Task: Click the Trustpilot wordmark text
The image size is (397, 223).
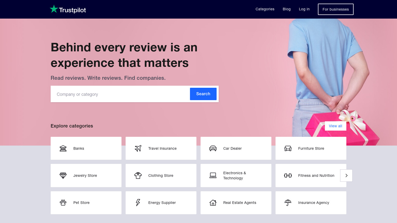Action: click(73, 10)
